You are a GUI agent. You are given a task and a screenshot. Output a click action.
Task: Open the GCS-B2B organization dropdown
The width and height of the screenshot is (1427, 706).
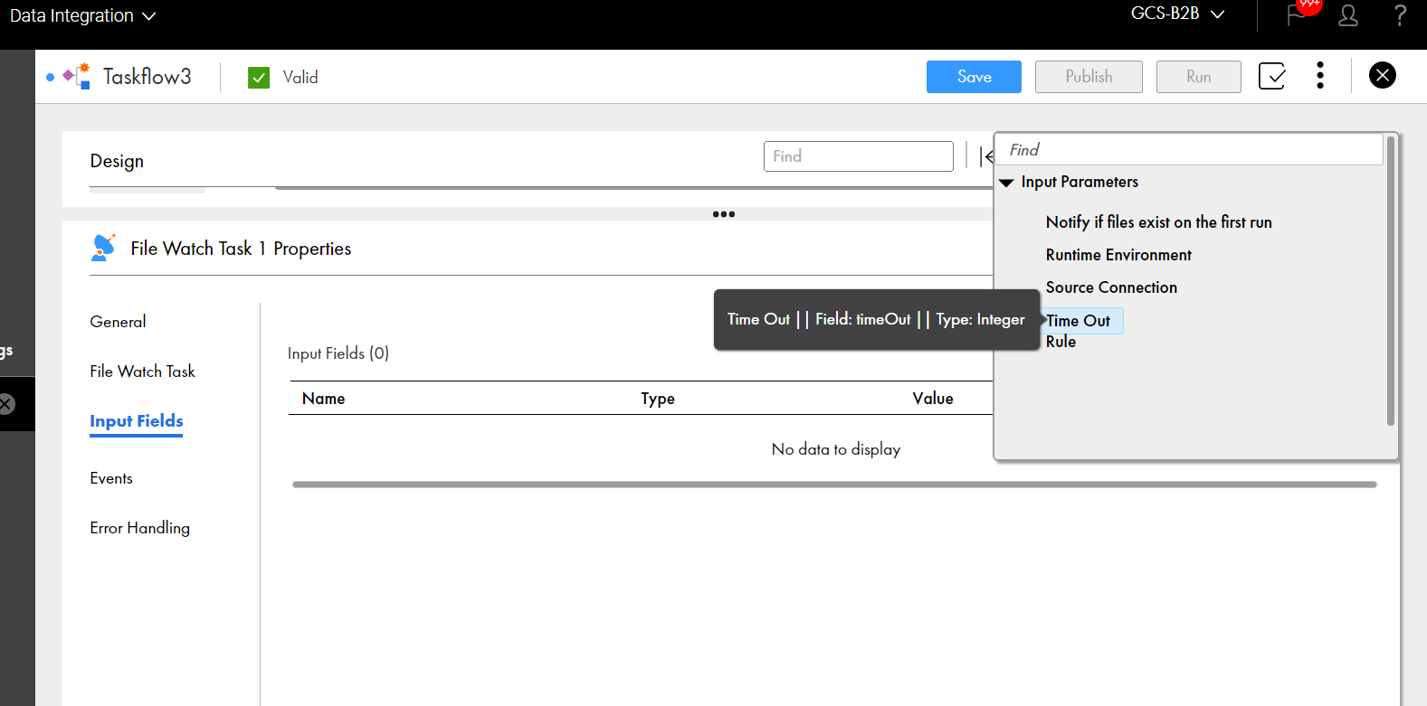(x=1177, y=14)
